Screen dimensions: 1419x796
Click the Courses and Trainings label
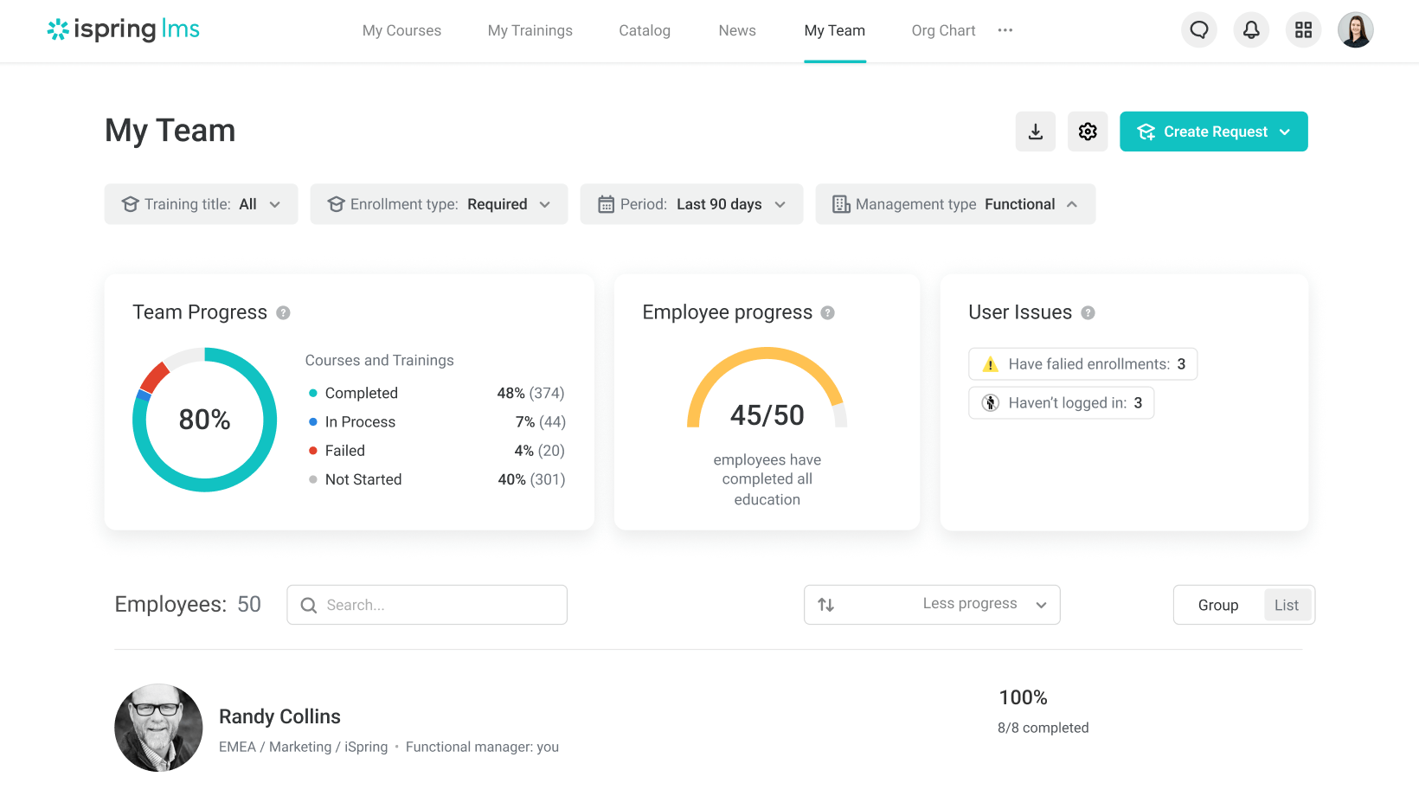[379, 361]
